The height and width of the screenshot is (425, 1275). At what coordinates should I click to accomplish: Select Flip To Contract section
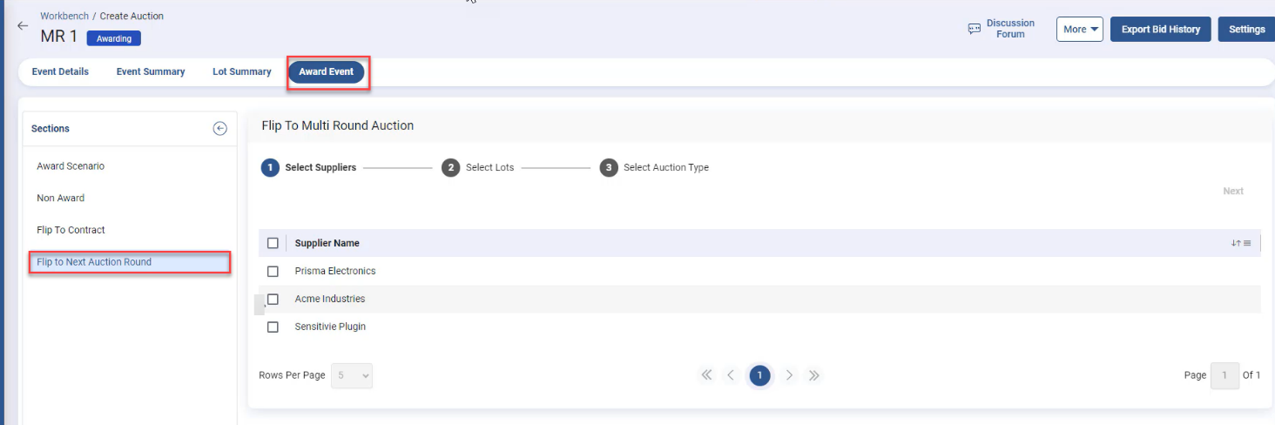point(71,230)
